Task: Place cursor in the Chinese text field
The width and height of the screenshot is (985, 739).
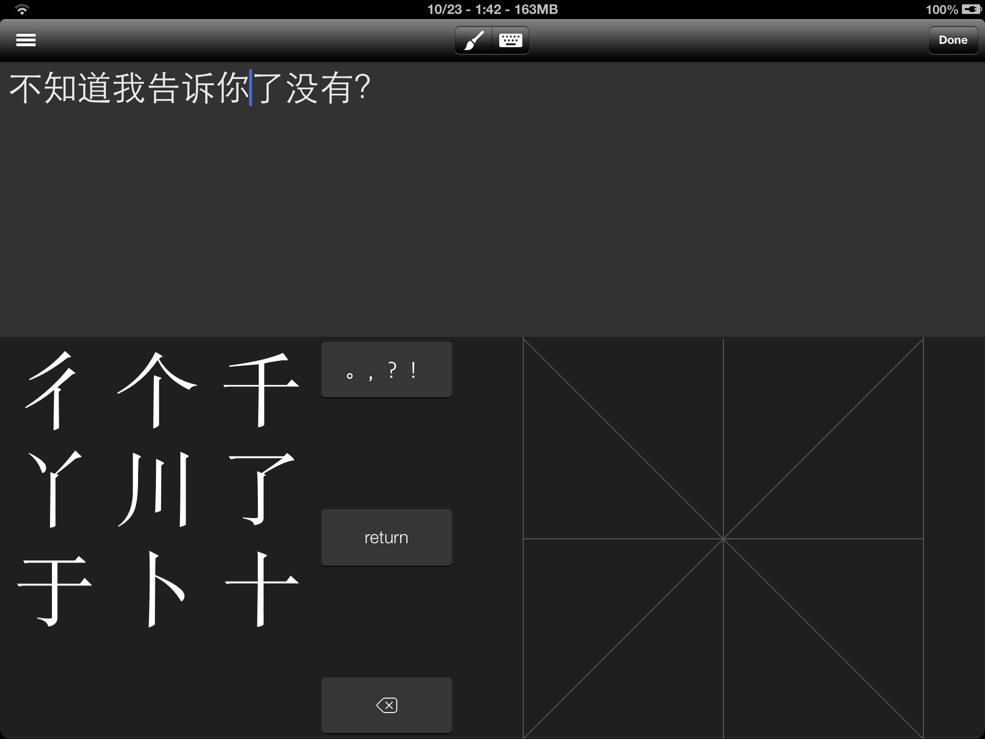Action: [492, 199]
